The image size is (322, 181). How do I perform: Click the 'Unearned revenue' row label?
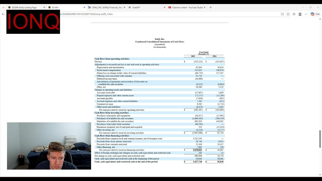point(105,104)
